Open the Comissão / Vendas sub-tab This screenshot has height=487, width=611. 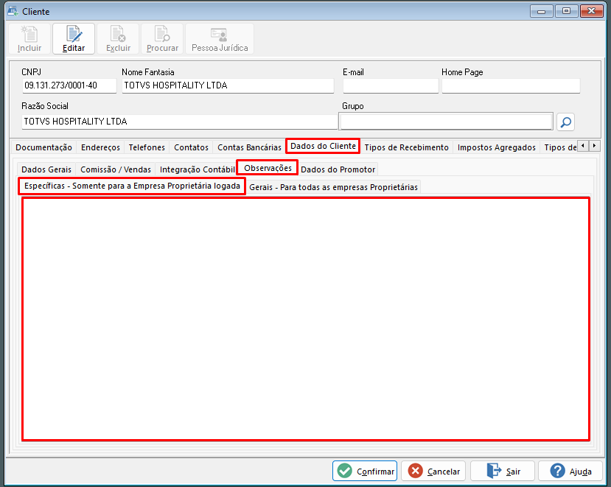click(x=116, y=169)
